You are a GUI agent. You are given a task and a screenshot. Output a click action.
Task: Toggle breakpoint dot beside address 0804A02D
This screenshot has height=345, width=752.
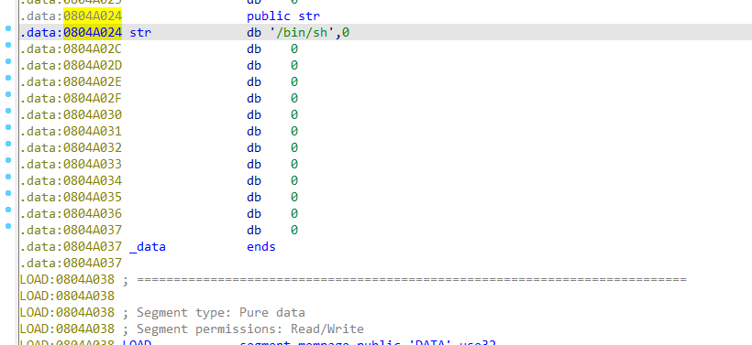pos(8,61)
